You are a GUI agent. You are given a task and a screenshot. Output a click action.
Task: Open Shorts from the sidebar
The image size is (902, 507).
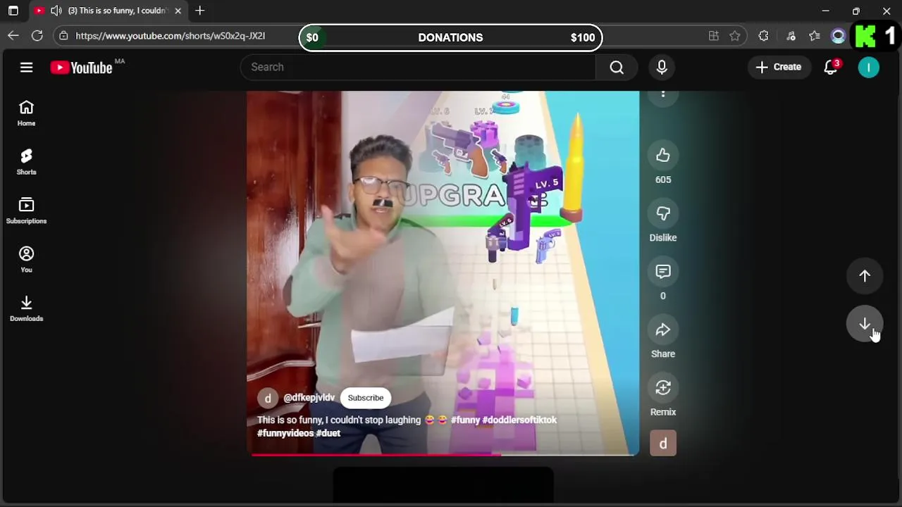click(26, 162)
